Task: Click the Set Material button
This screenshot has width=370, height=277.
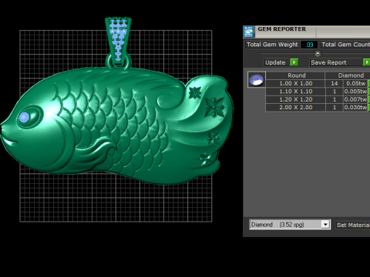Action: [x=353, y=225]
